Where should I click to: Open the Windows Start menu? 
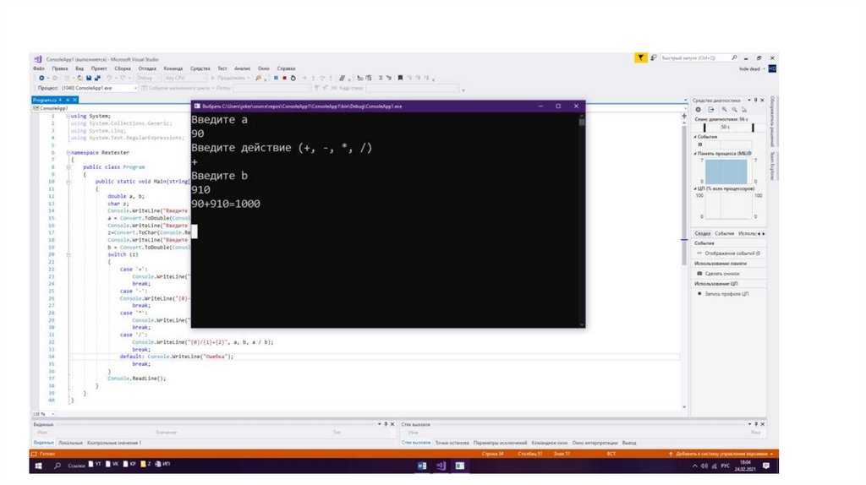point(39,466)
